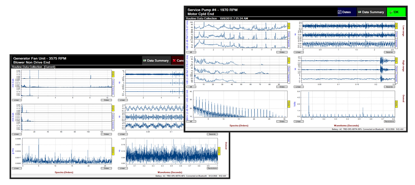Change dB scale under Service Pump low-range spectrum
415x185 pixels.
pos(188,52)
